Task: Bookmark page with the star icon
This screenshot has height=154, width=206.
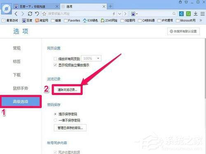Action: pos(44,14)
